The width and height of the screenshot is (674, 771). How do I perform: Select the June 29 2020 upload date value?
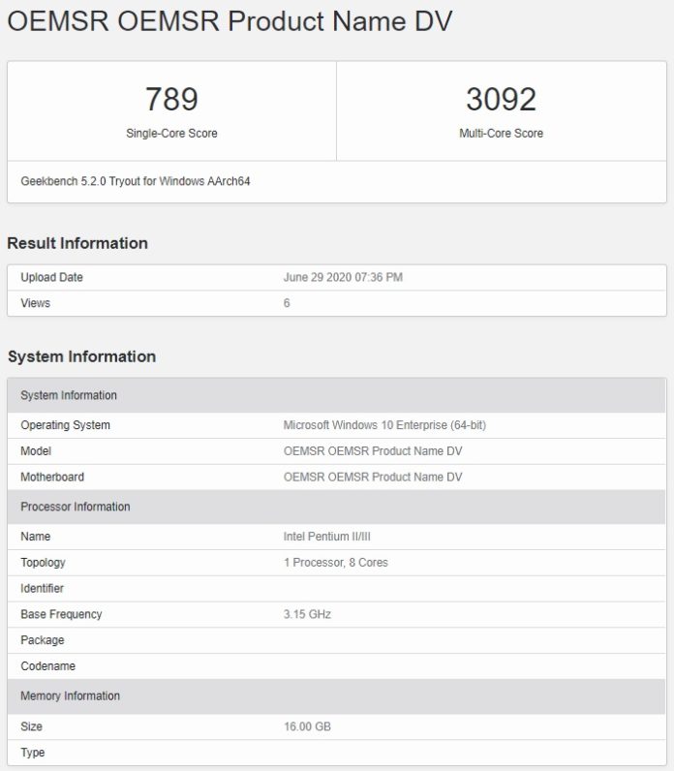coord(343,277)
